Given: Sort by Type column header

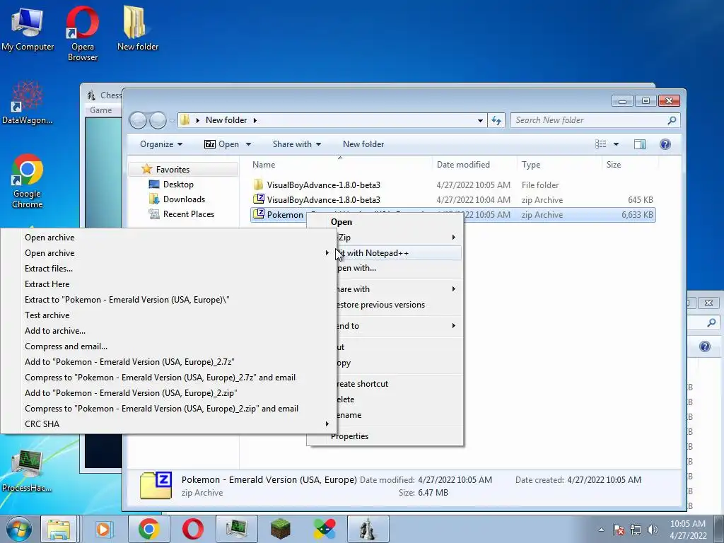Looking at the screenshot, I should (531, 164).
